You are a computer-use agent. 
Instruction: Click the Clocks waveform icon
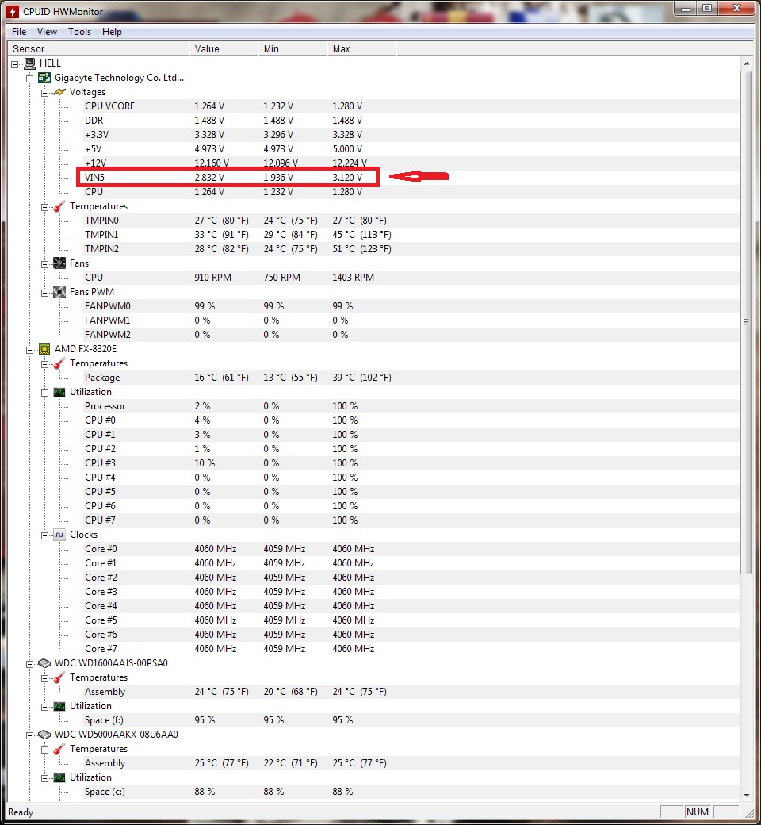[59, 535]
